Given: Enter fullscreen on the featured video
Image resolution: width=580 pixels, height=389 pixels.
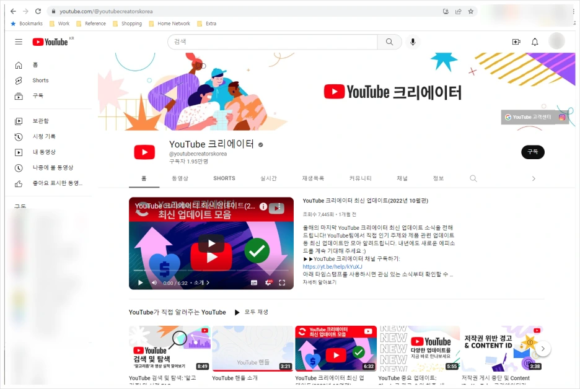Looking at the screenshot, I should (282, 283).
